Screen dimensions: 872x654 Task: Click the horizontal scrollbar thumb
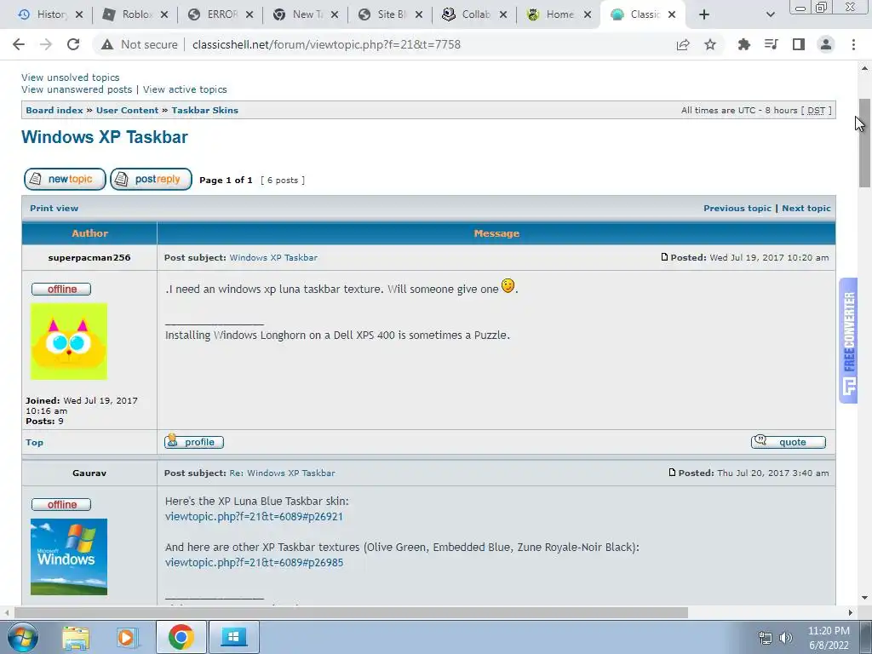click(352, 612)
